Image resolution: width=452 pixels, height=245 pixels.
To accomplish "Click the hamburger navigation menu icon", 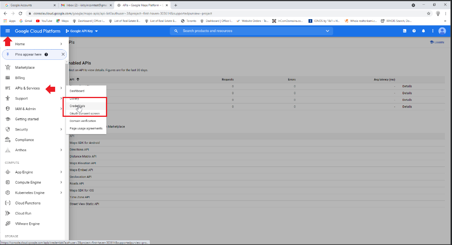I will [7, 31].
